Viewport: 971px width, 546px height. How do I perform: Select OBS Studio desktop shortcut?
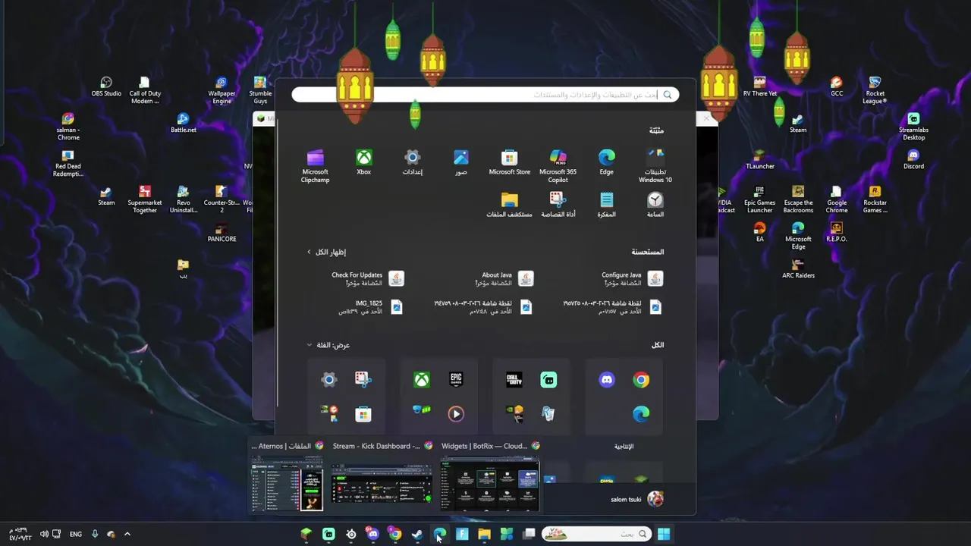(x=106, y=86)
